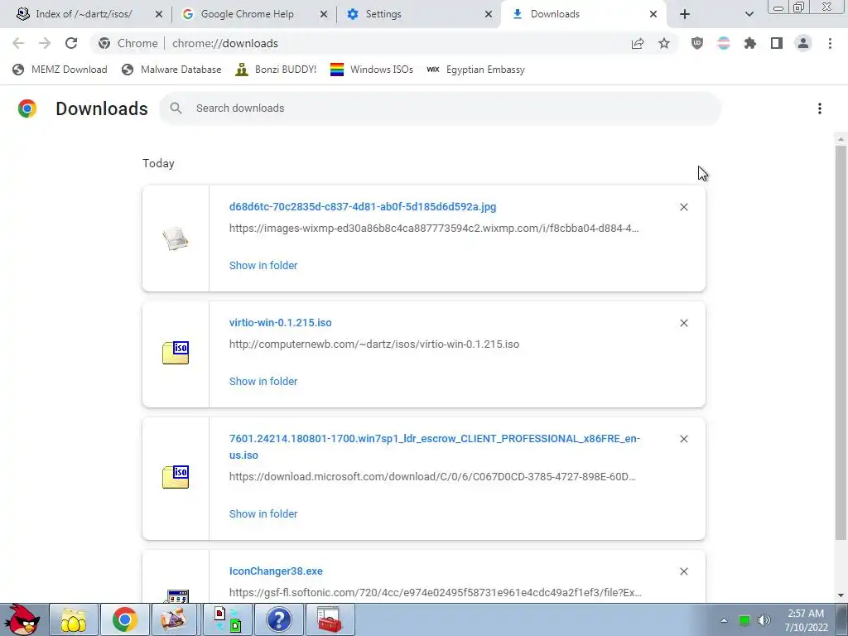Click the striped flag extension icon
Screen dimensions: 848x636
(x=724, y=43)
